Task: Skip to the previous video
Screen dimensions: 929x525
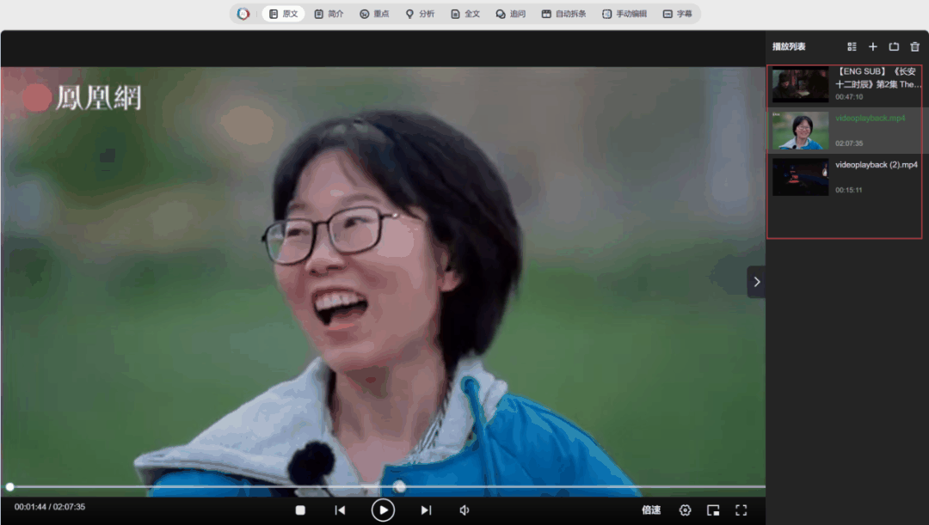Action: 340,510
